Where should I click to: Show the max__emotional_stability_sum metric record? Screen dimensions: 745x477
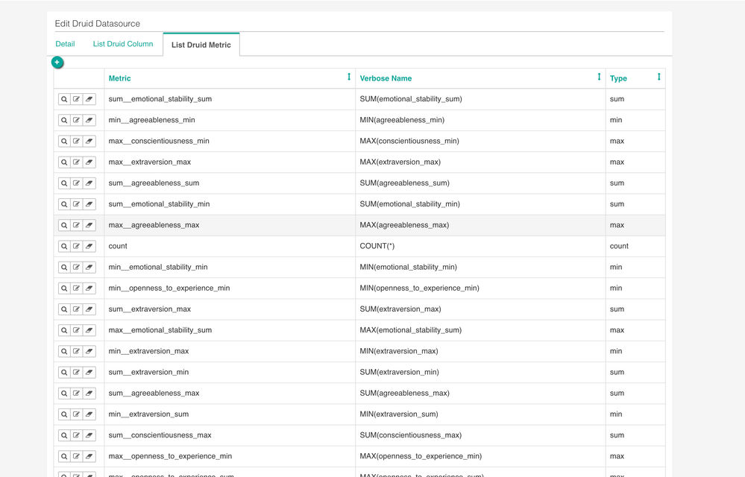pos(63,329)
